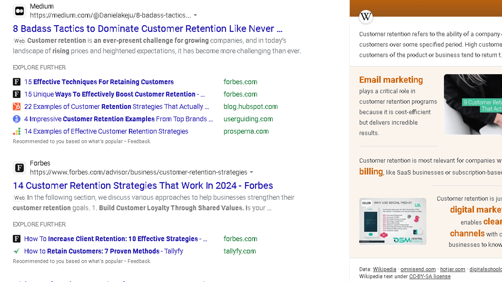
Task: Click the Medium site favicon
Action: pyautogui.click(x=19, y=11)
